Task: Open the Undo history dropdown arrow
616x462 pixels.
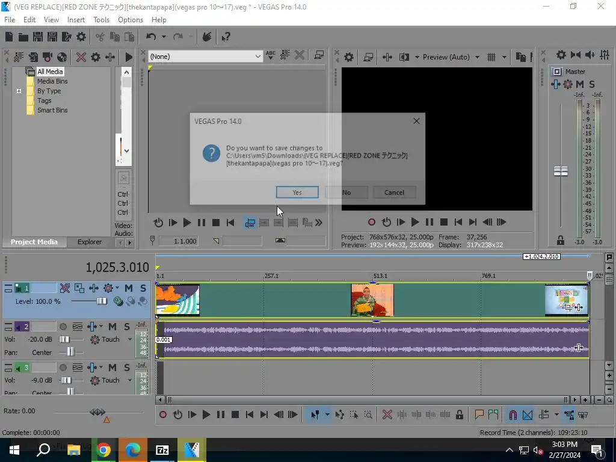Action: click(x=164, y=37)
